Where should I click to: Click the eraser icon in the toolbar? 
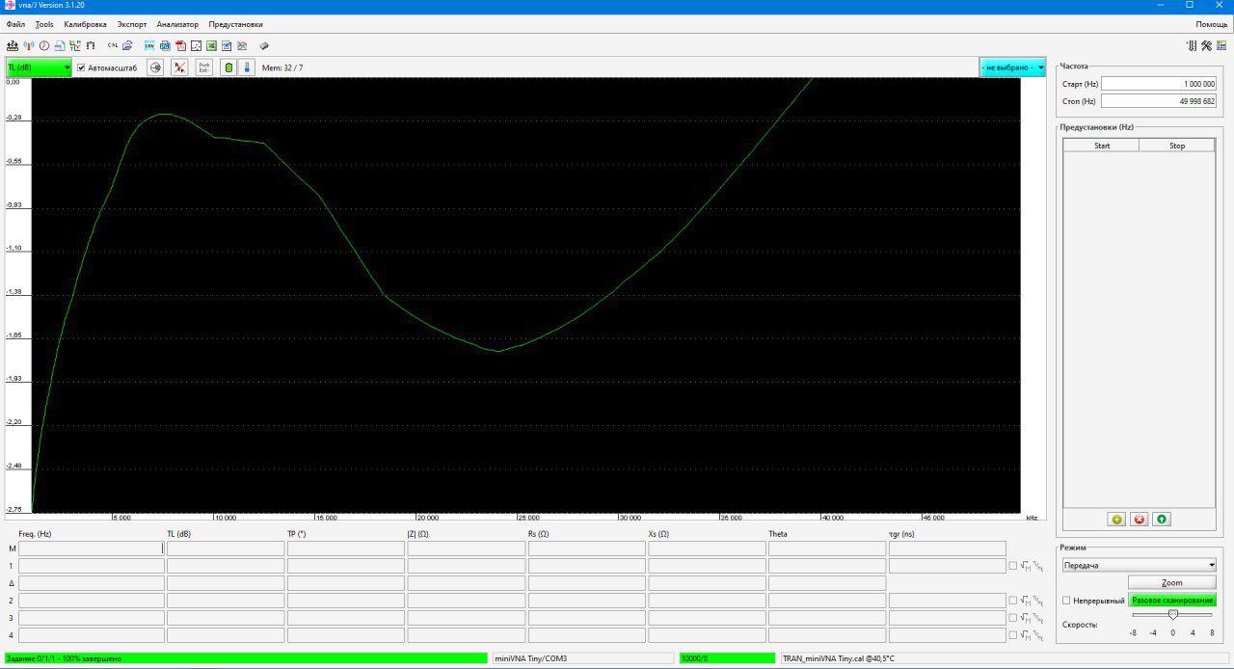[264, 45]
